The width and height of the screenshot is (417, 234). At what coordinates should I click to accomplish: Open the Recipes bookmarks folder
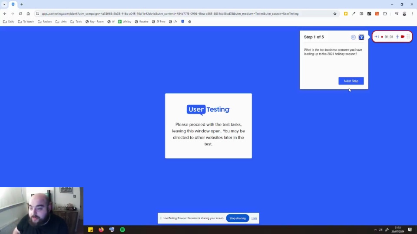[45, 22]
